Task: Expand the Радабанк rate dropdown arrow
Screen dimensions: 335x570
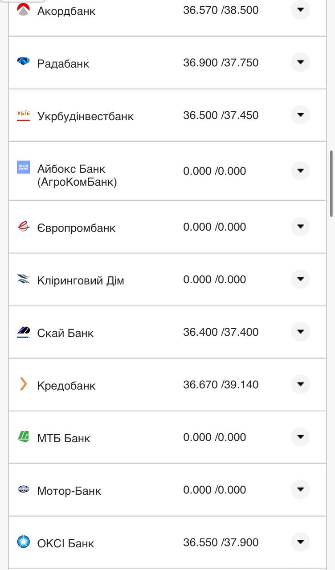Action: point(300,62)
